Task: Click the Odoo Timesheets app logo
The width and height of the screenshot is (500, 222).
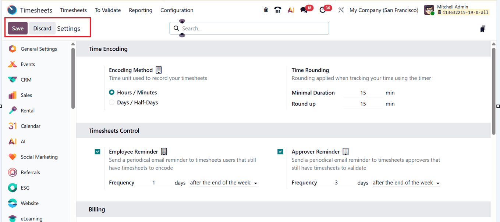Action: coord(12,10)
